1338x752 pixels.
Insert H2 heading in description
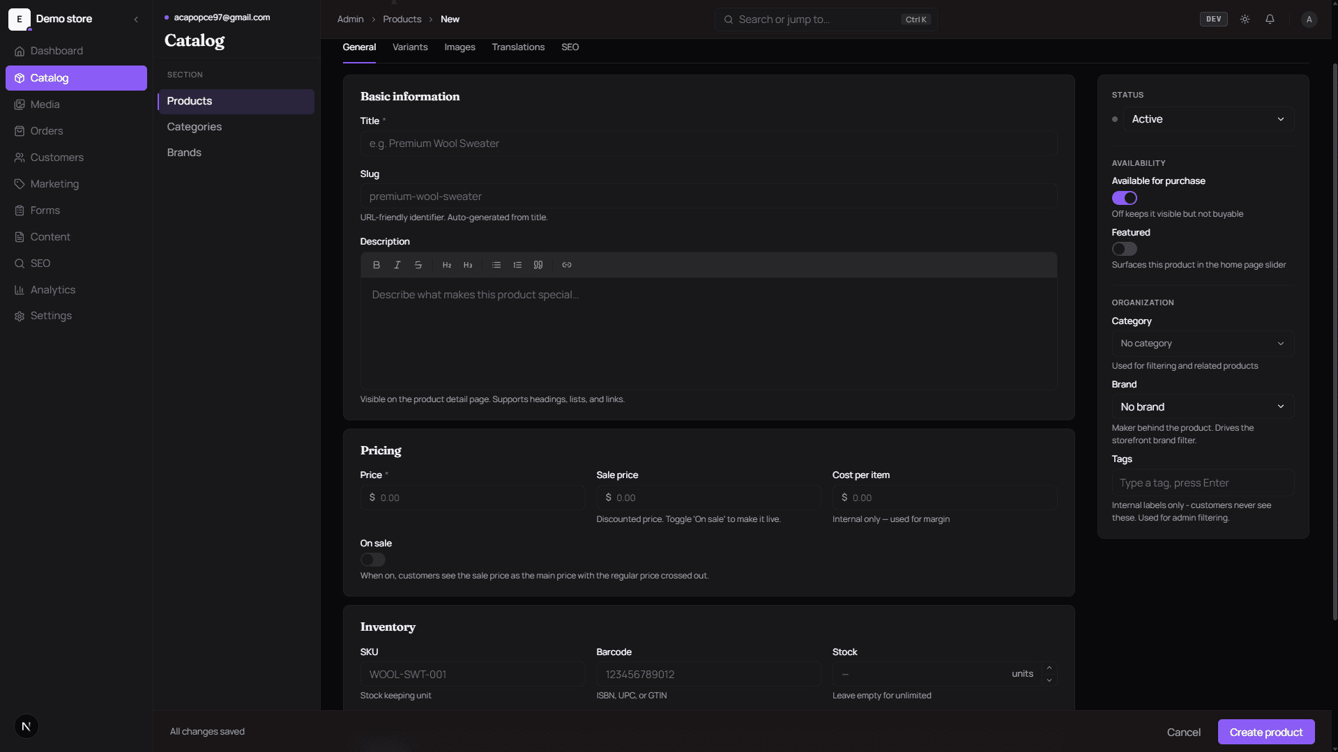coord(447,265)
